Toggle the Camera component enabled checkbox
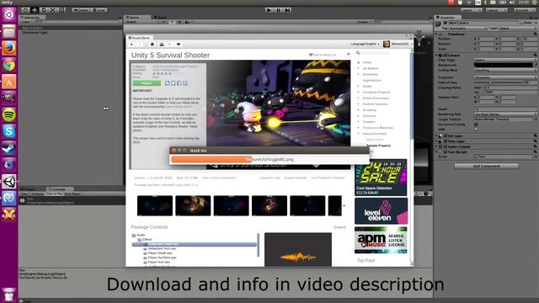539x303 pixels. point(446,55)
